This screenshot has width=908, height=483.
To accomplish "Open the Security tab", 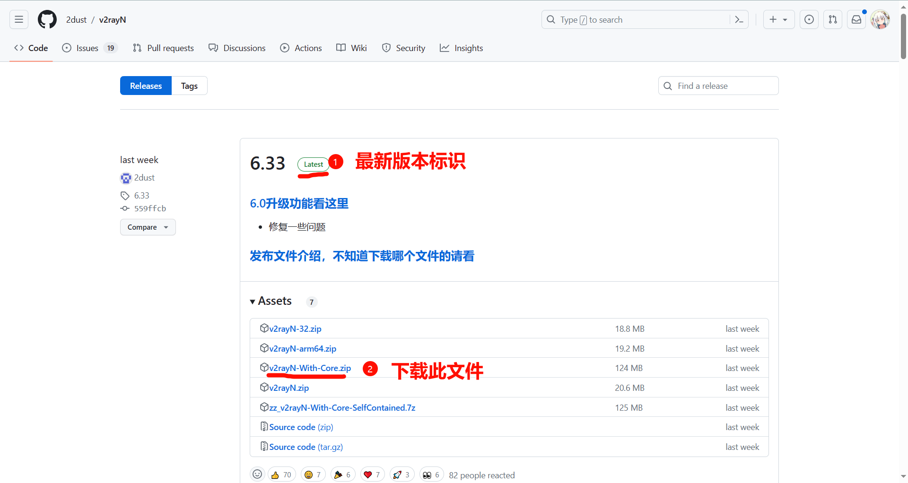I will click(x=404, y=48).
